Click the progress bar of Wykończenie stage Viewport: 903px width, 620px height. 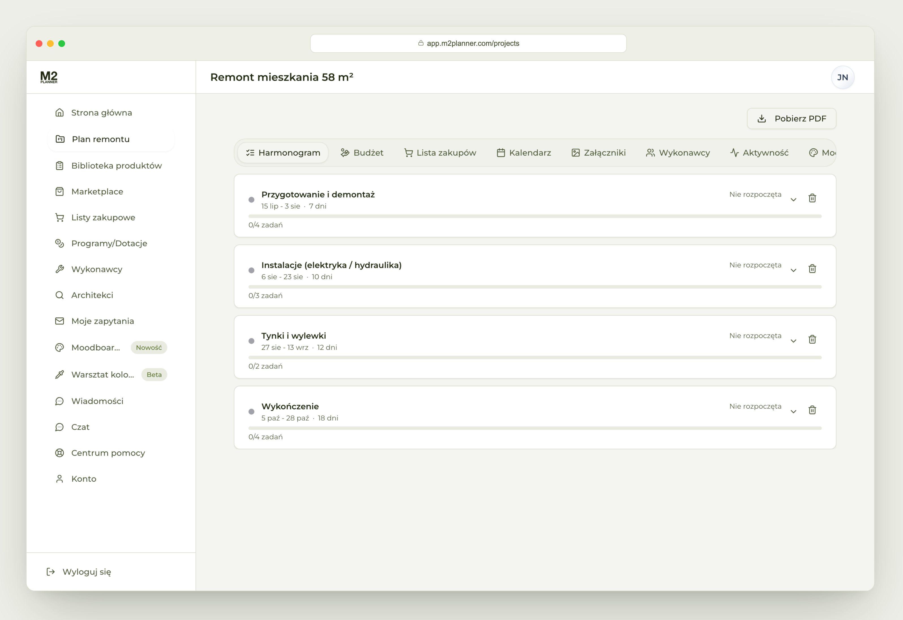(535, 428)
